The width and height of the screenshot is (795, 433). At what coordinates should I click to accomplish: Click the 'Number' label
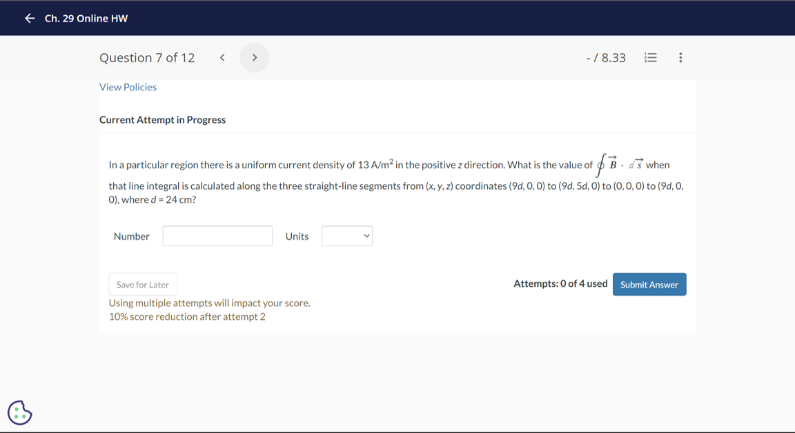click(131, 236)
